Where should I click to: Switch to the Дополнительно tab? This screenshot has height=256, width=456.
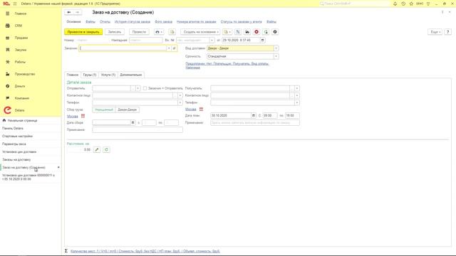(x=131, y=75)
